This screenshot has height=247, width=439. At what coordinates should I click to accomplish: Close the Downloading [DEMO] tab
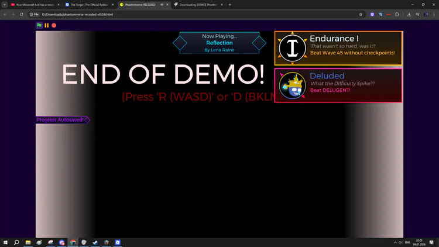pos(222,5)
